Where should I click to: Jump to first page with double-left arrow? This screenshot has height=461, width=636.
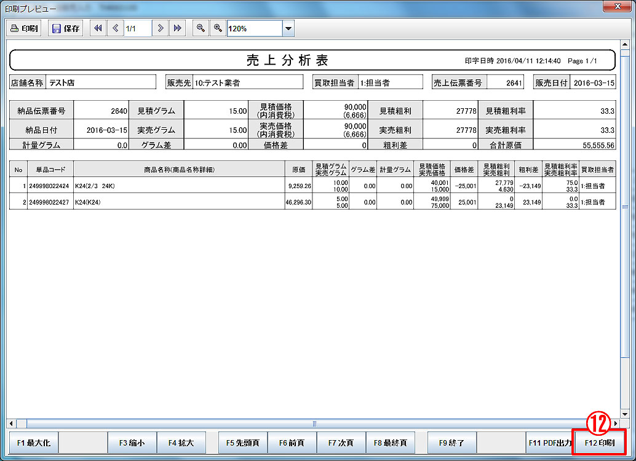point(98,28)
